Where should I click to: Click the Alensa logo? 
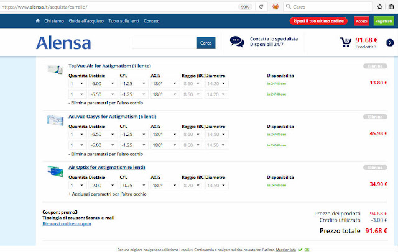[63, 43]
